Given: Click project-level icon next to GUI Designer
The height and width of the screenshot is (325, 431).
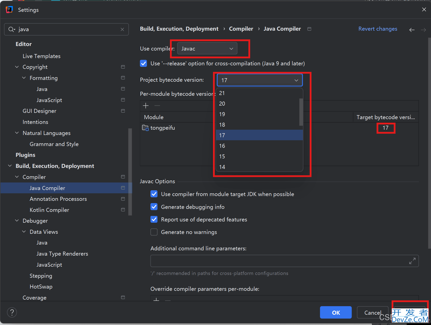Looking at the screenshot, I should 123,111.
